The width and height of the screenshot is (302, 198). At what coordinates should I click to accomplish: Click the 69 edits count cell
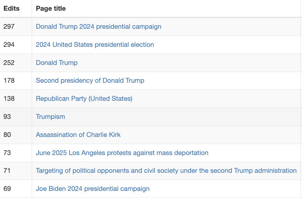pyautogui.click(x=7, y=189)
